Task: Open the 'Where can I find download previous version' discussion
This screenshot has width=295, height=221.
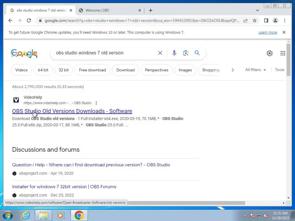Action: (x=91, y=165)
